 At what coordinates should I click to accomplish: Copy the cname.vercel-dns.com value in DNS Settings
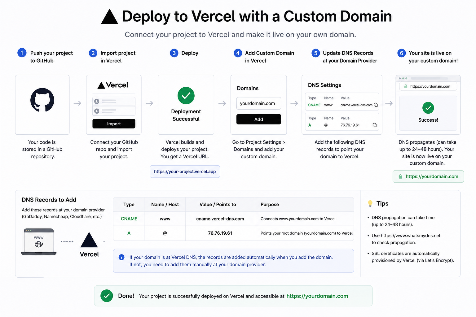tap(376, 105)
